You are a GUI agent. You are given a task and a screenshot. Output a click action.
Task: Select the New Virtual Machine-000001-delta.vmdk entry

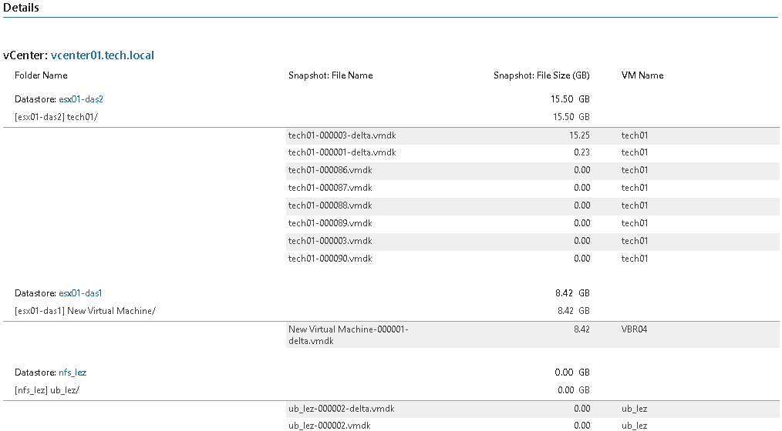348,335
